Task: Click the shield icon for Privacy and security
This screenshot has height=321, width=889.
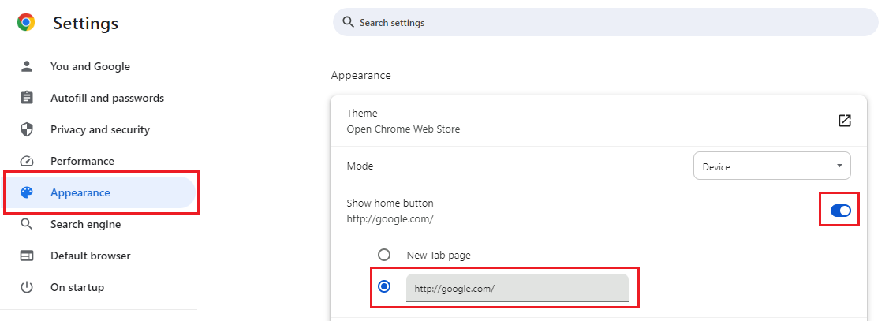Action: pos(27,129)
